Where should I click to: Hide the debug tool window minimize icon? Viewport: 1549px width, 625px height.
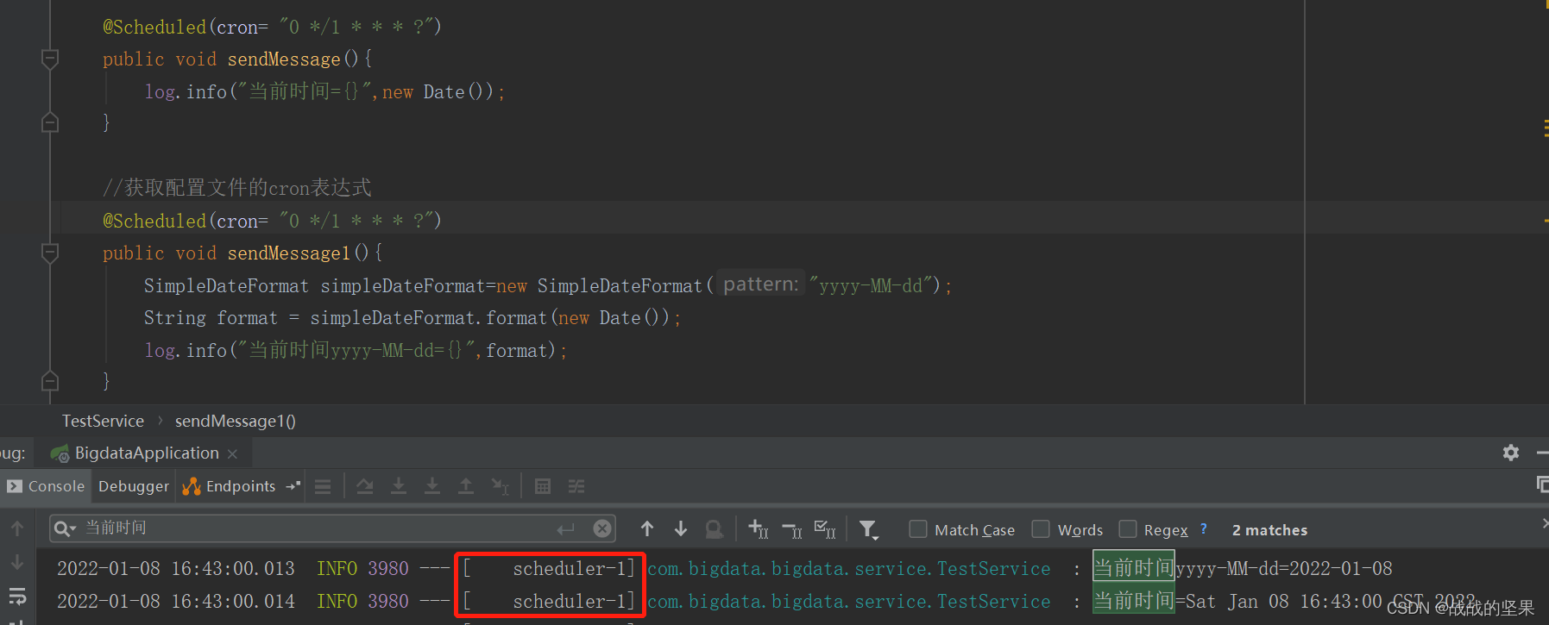[x=1542, y=453]
